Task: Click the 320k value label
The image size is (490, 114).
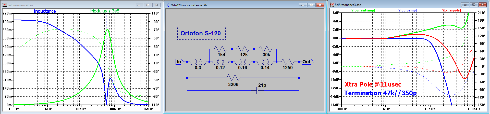Action: coord(233,84)
